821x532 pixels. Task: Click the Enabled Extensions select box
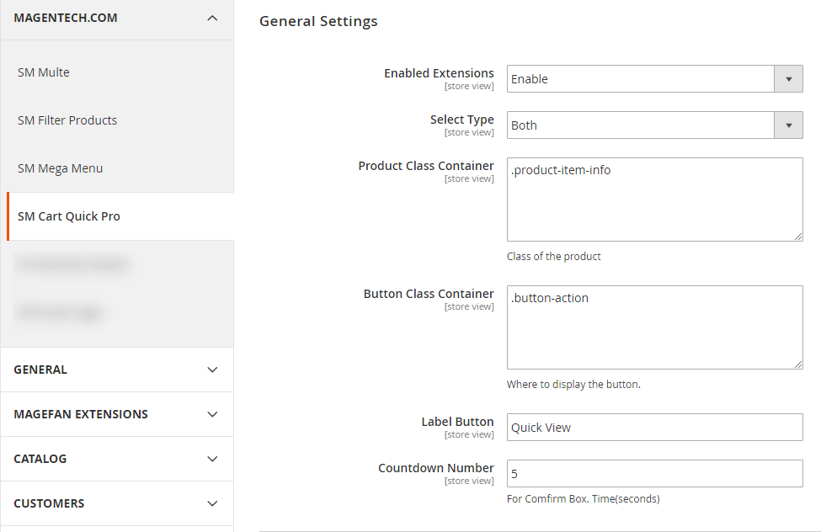640,79
